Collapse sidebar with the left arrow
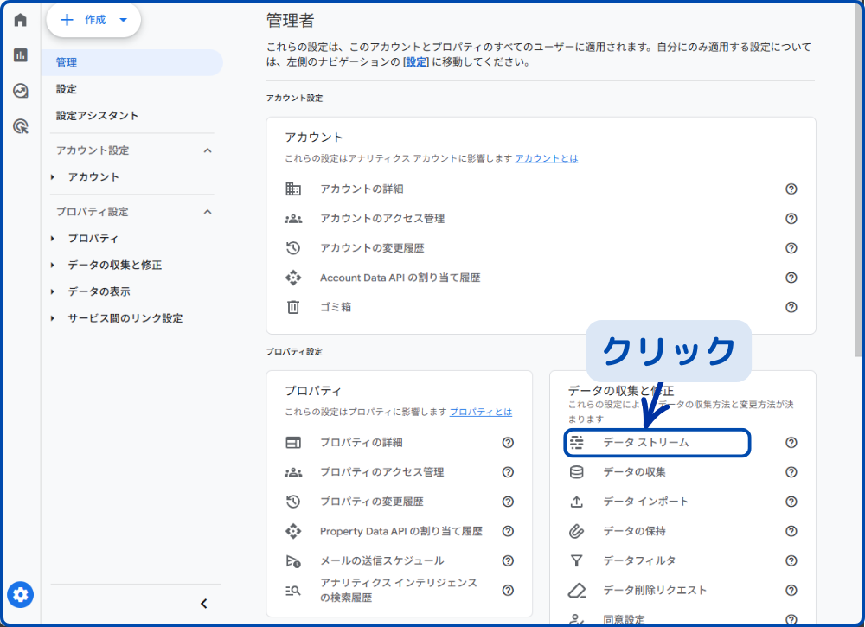The width and height of the screenshot is (865, 627). coord(204,604)
